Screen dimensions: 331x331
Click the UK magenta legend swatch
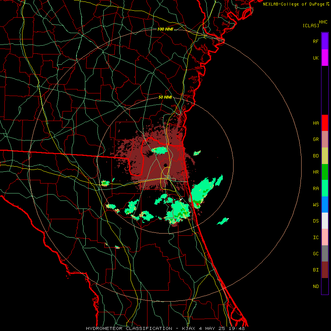pyautogui.click(x=325, y=58)
